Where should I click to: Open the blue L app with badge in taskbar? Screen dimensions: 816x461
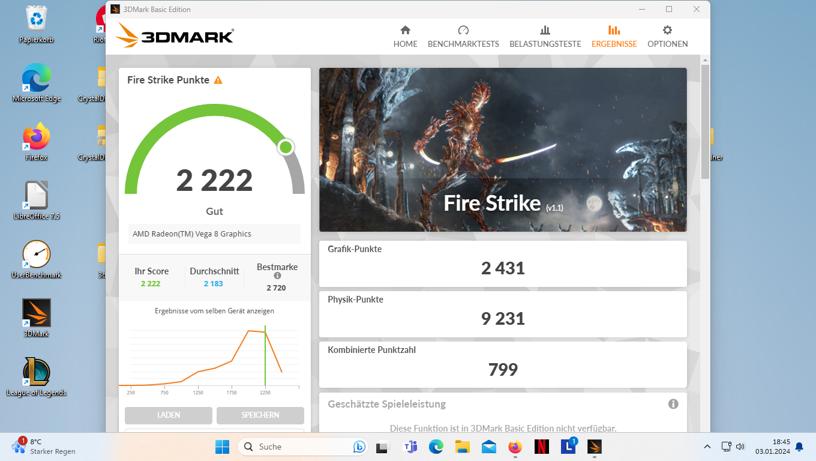568,447
